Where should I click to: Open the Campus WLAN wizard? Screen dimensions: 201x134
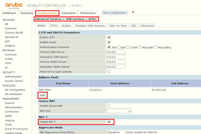tap(14, 33)
